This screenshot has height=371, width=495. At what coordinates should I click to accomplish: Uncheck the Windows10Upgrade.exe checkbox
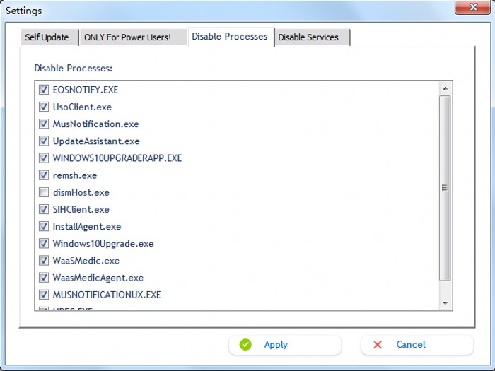point(44,243)
